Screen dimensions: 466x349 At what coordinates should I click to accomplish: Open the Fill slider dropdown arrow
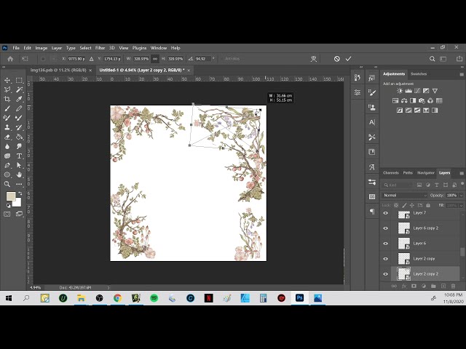point(461,205)
